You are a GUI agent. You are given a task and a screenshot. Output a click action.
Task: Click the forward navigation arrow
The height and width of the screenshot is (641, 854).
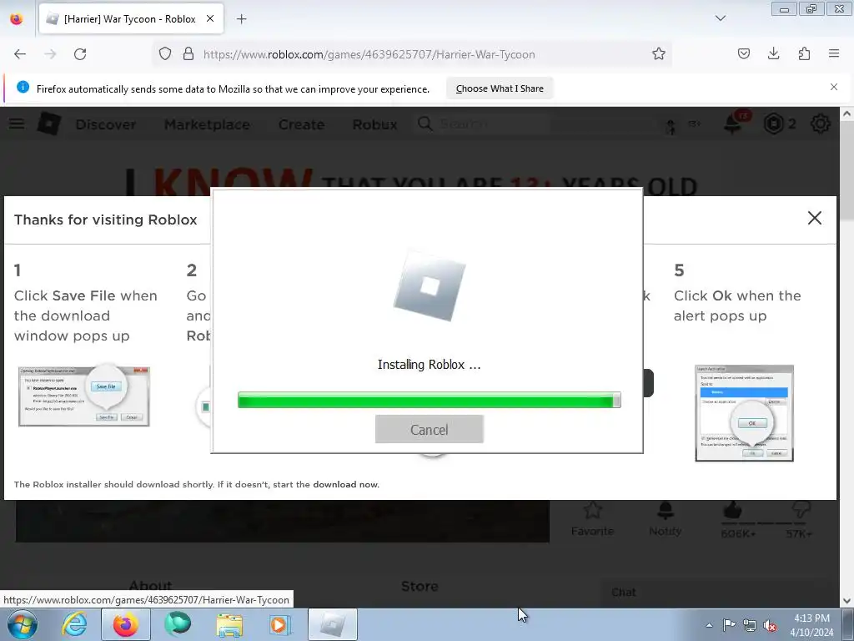tap(50, 54)
